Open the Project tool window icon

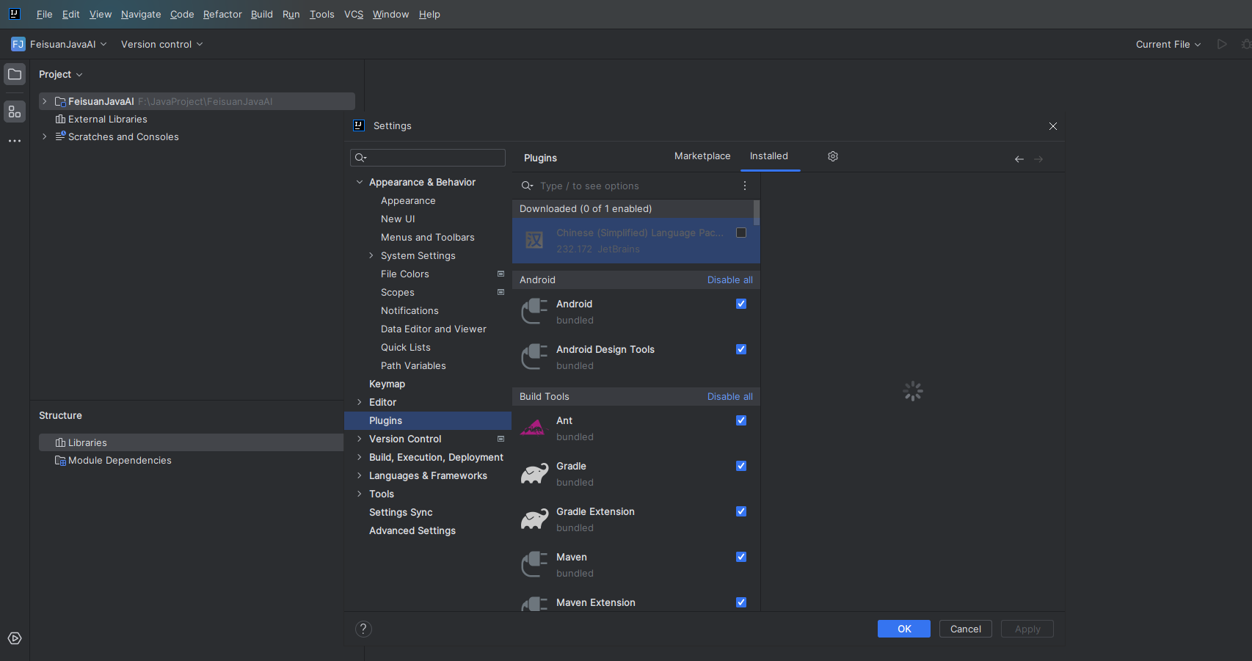click(15, 74)
